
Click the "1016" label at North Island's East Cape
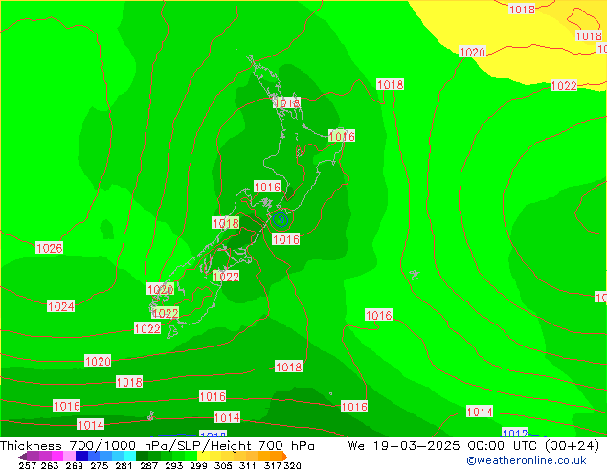coord(342,136)
